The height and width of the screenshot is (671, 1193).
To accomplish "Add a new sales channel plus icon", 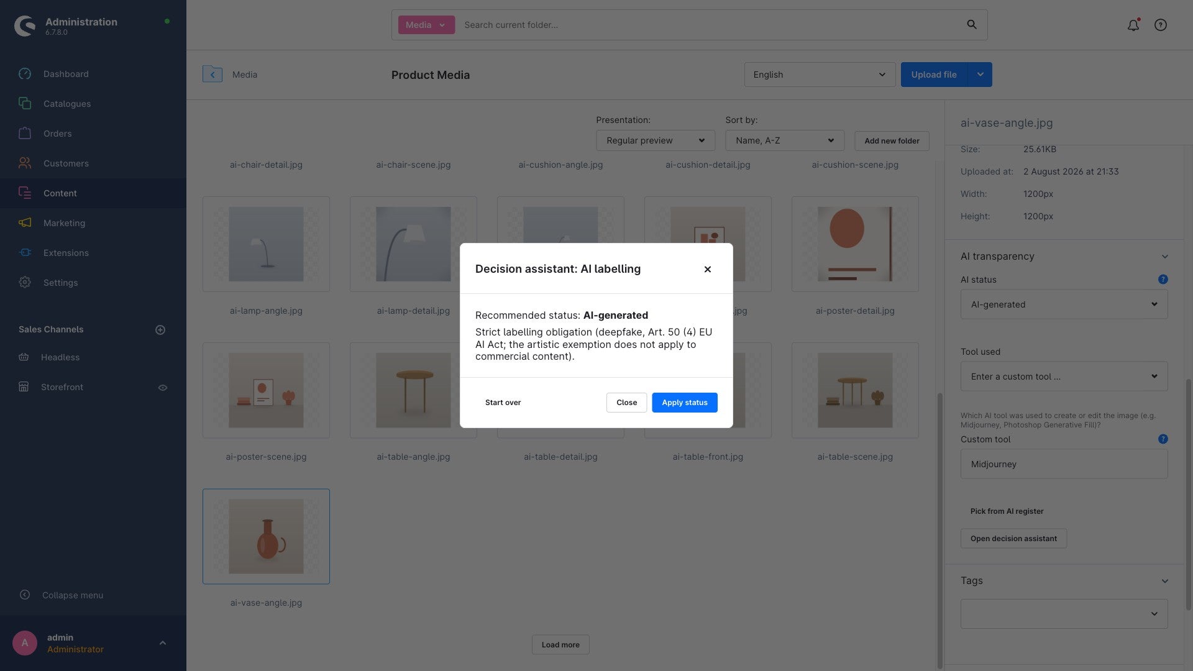I will 160,330.
